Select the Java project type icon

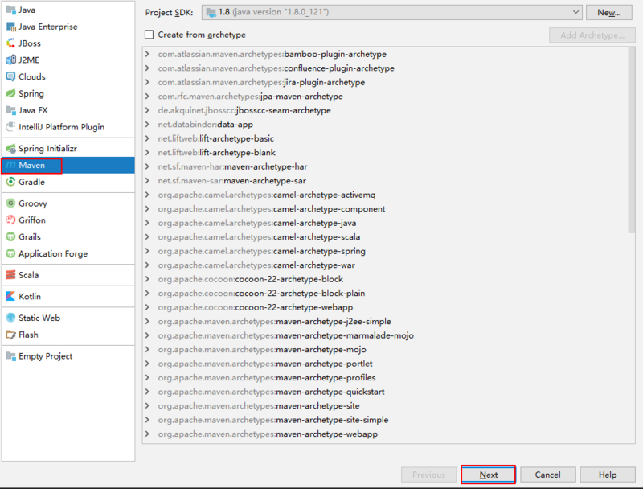(10, 10)
